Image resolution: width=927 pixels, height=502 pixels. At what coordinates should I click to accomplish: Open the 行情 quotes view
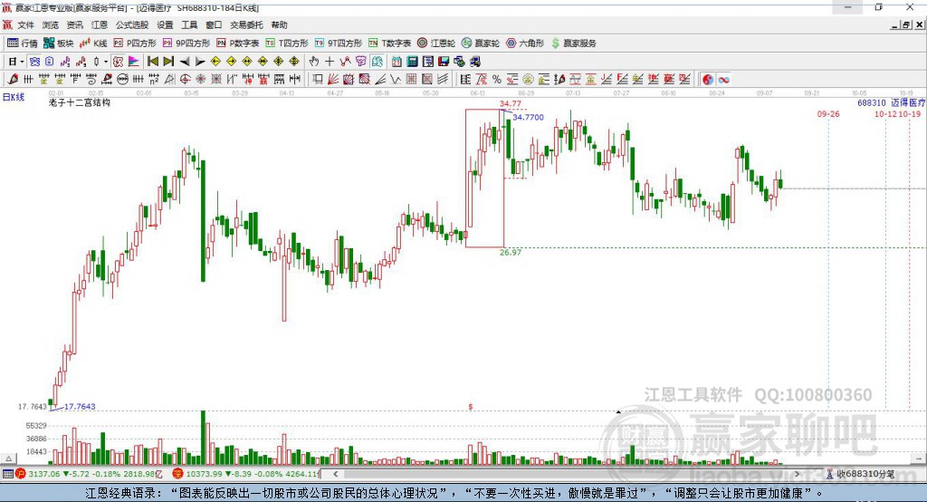tap(22, 43)
